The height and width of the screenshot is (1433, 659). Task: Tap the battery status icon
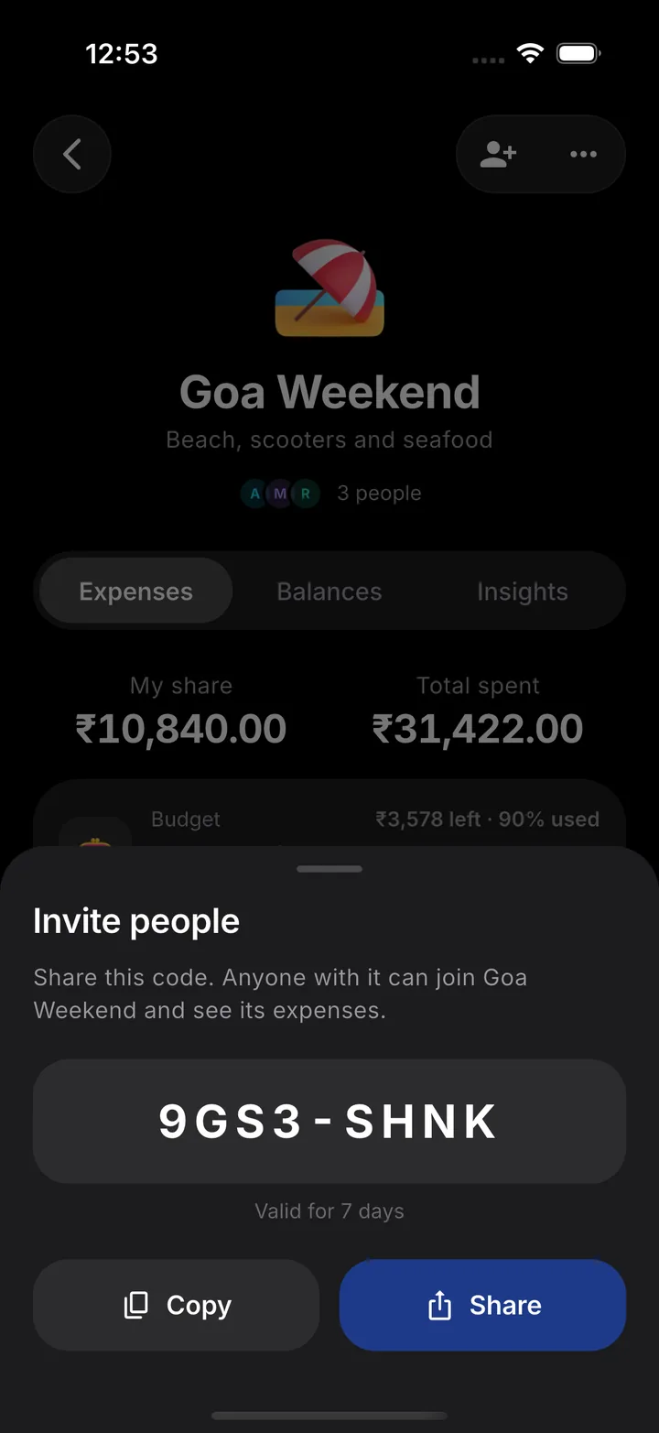(x=579, y=53)
